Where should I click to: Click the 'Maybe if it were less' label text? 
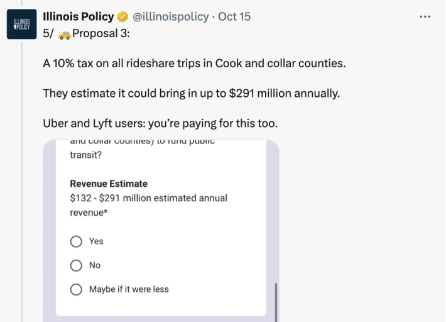click(129, 289)
